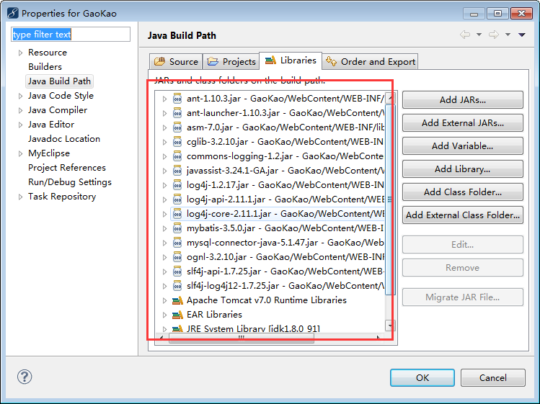Screen dimensions: 540x404
Task: Click the MyEclipse icon in the title bar
Action: tap(13, 13)
